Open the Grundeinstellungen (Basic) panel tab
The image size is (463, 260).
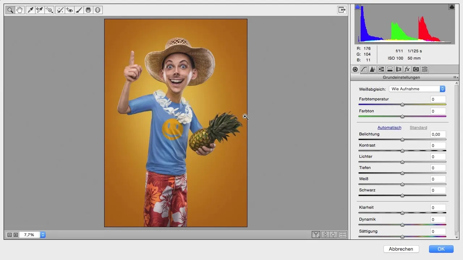tap(355, 69)
